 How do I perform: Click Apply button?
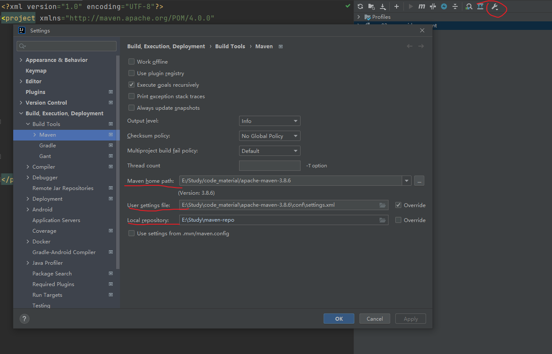pyautogui.click(x=411, y=319)
